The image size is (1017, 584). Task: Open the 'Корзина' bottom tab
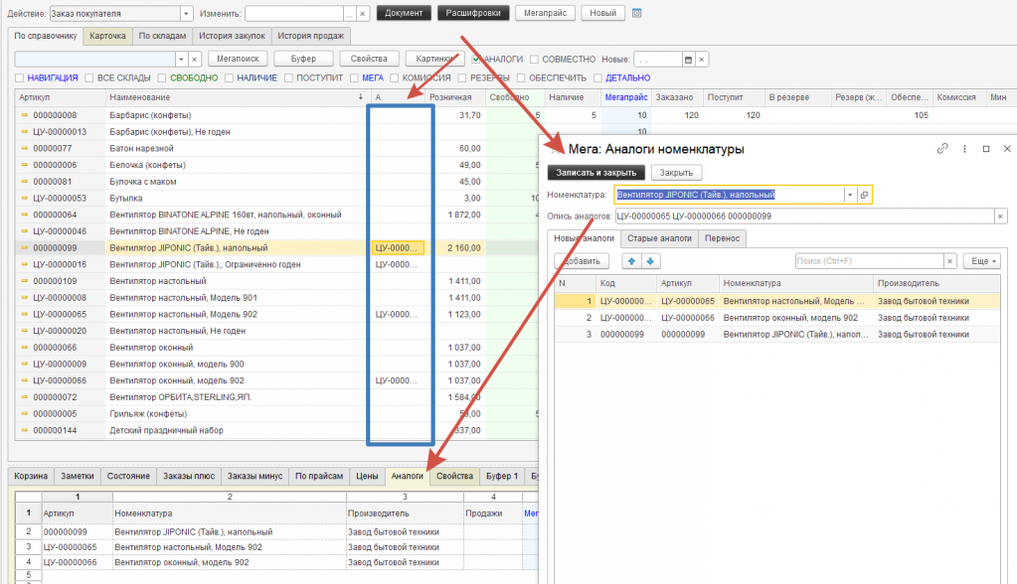[31, 476]
